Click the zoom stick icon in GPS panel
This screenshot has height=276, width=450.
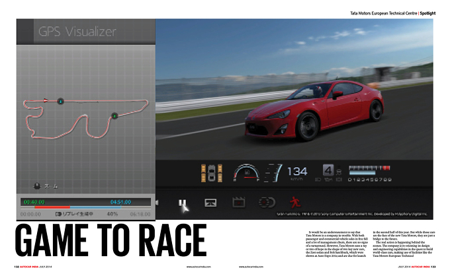coord(37,186)
